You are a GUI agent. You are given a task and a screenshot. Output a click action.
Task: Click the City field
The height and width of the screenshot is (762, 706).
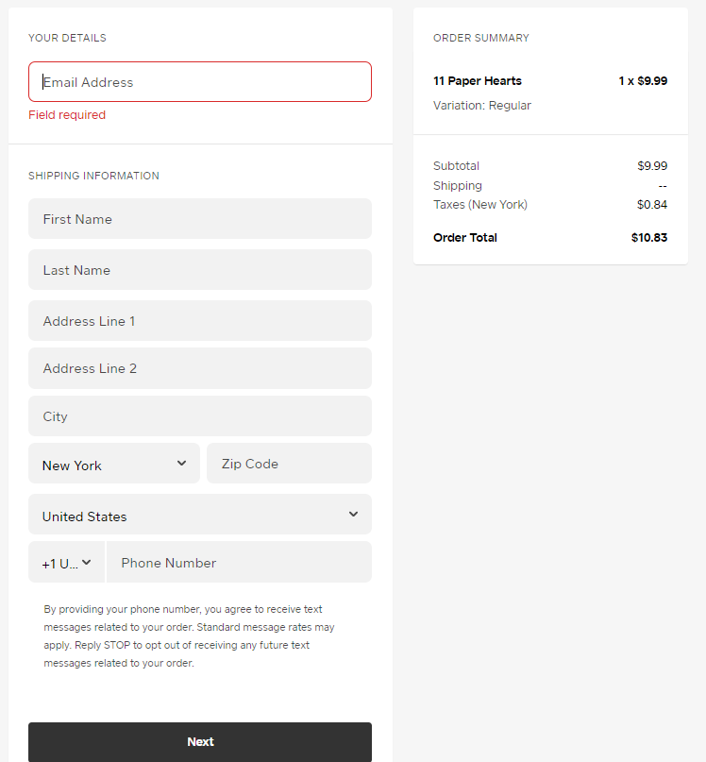pos(199,415)
